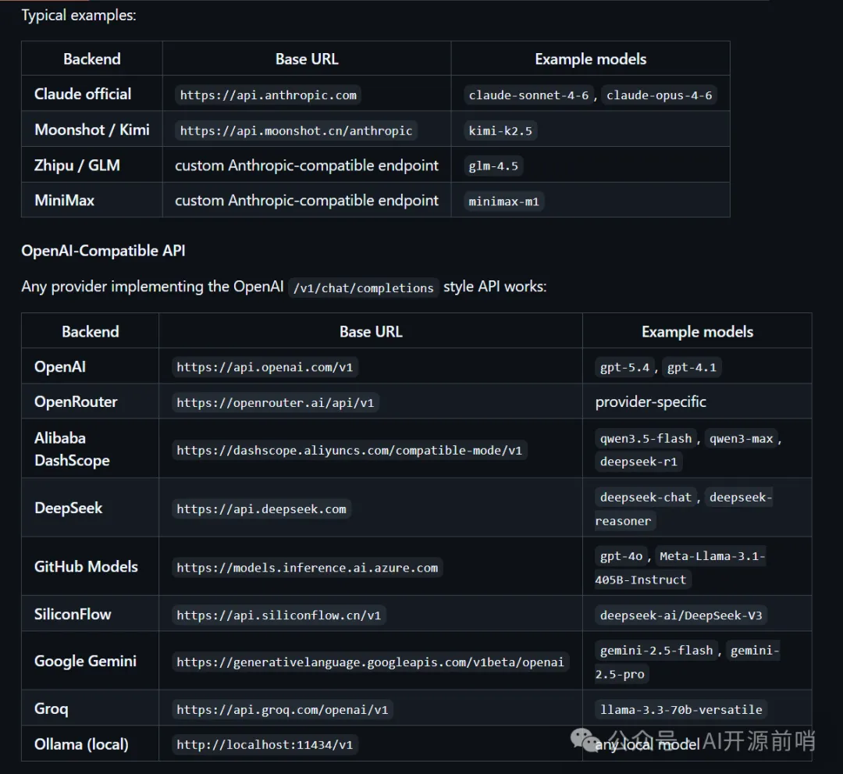This screenshot has height=774, width=843.
Task: Click the Typical examples: label
Action: click(79, 15)
